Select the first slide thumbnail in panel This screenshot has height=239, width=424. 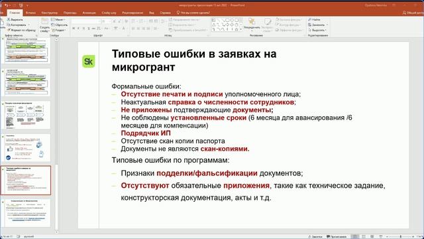tap(28, 50)
